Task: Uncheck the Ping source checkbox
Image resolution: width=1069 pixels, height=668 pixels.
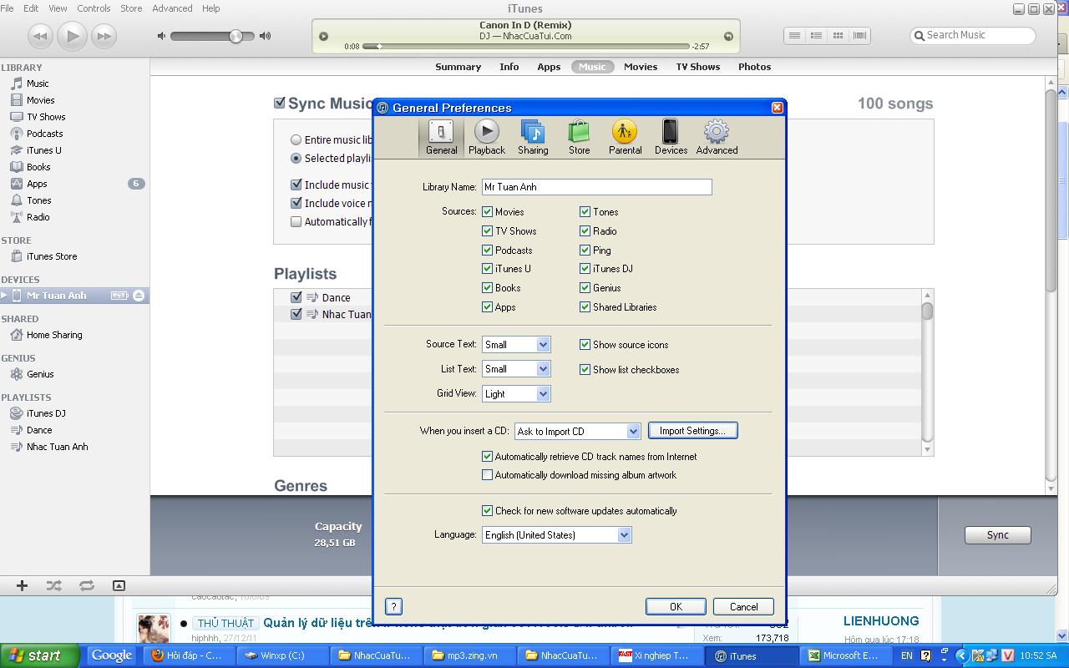Action: click(x=585, y=250)
